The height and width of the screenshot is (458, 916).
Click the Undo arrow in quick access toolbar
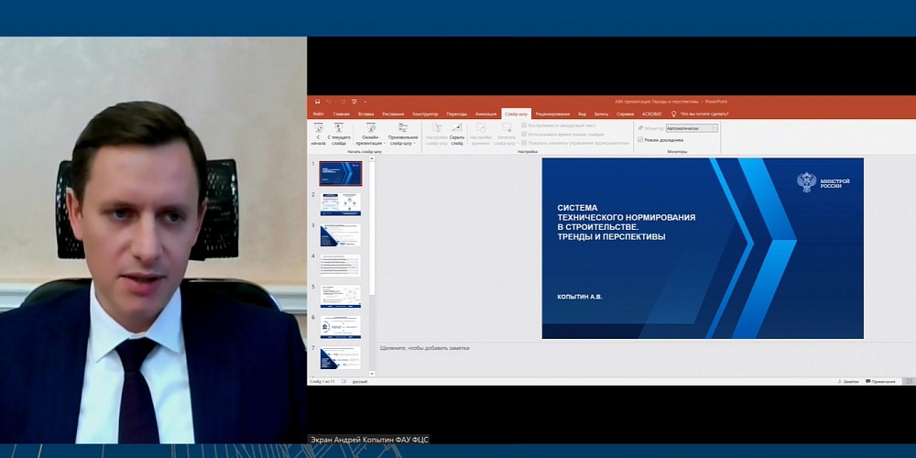(x=330, y=102)
